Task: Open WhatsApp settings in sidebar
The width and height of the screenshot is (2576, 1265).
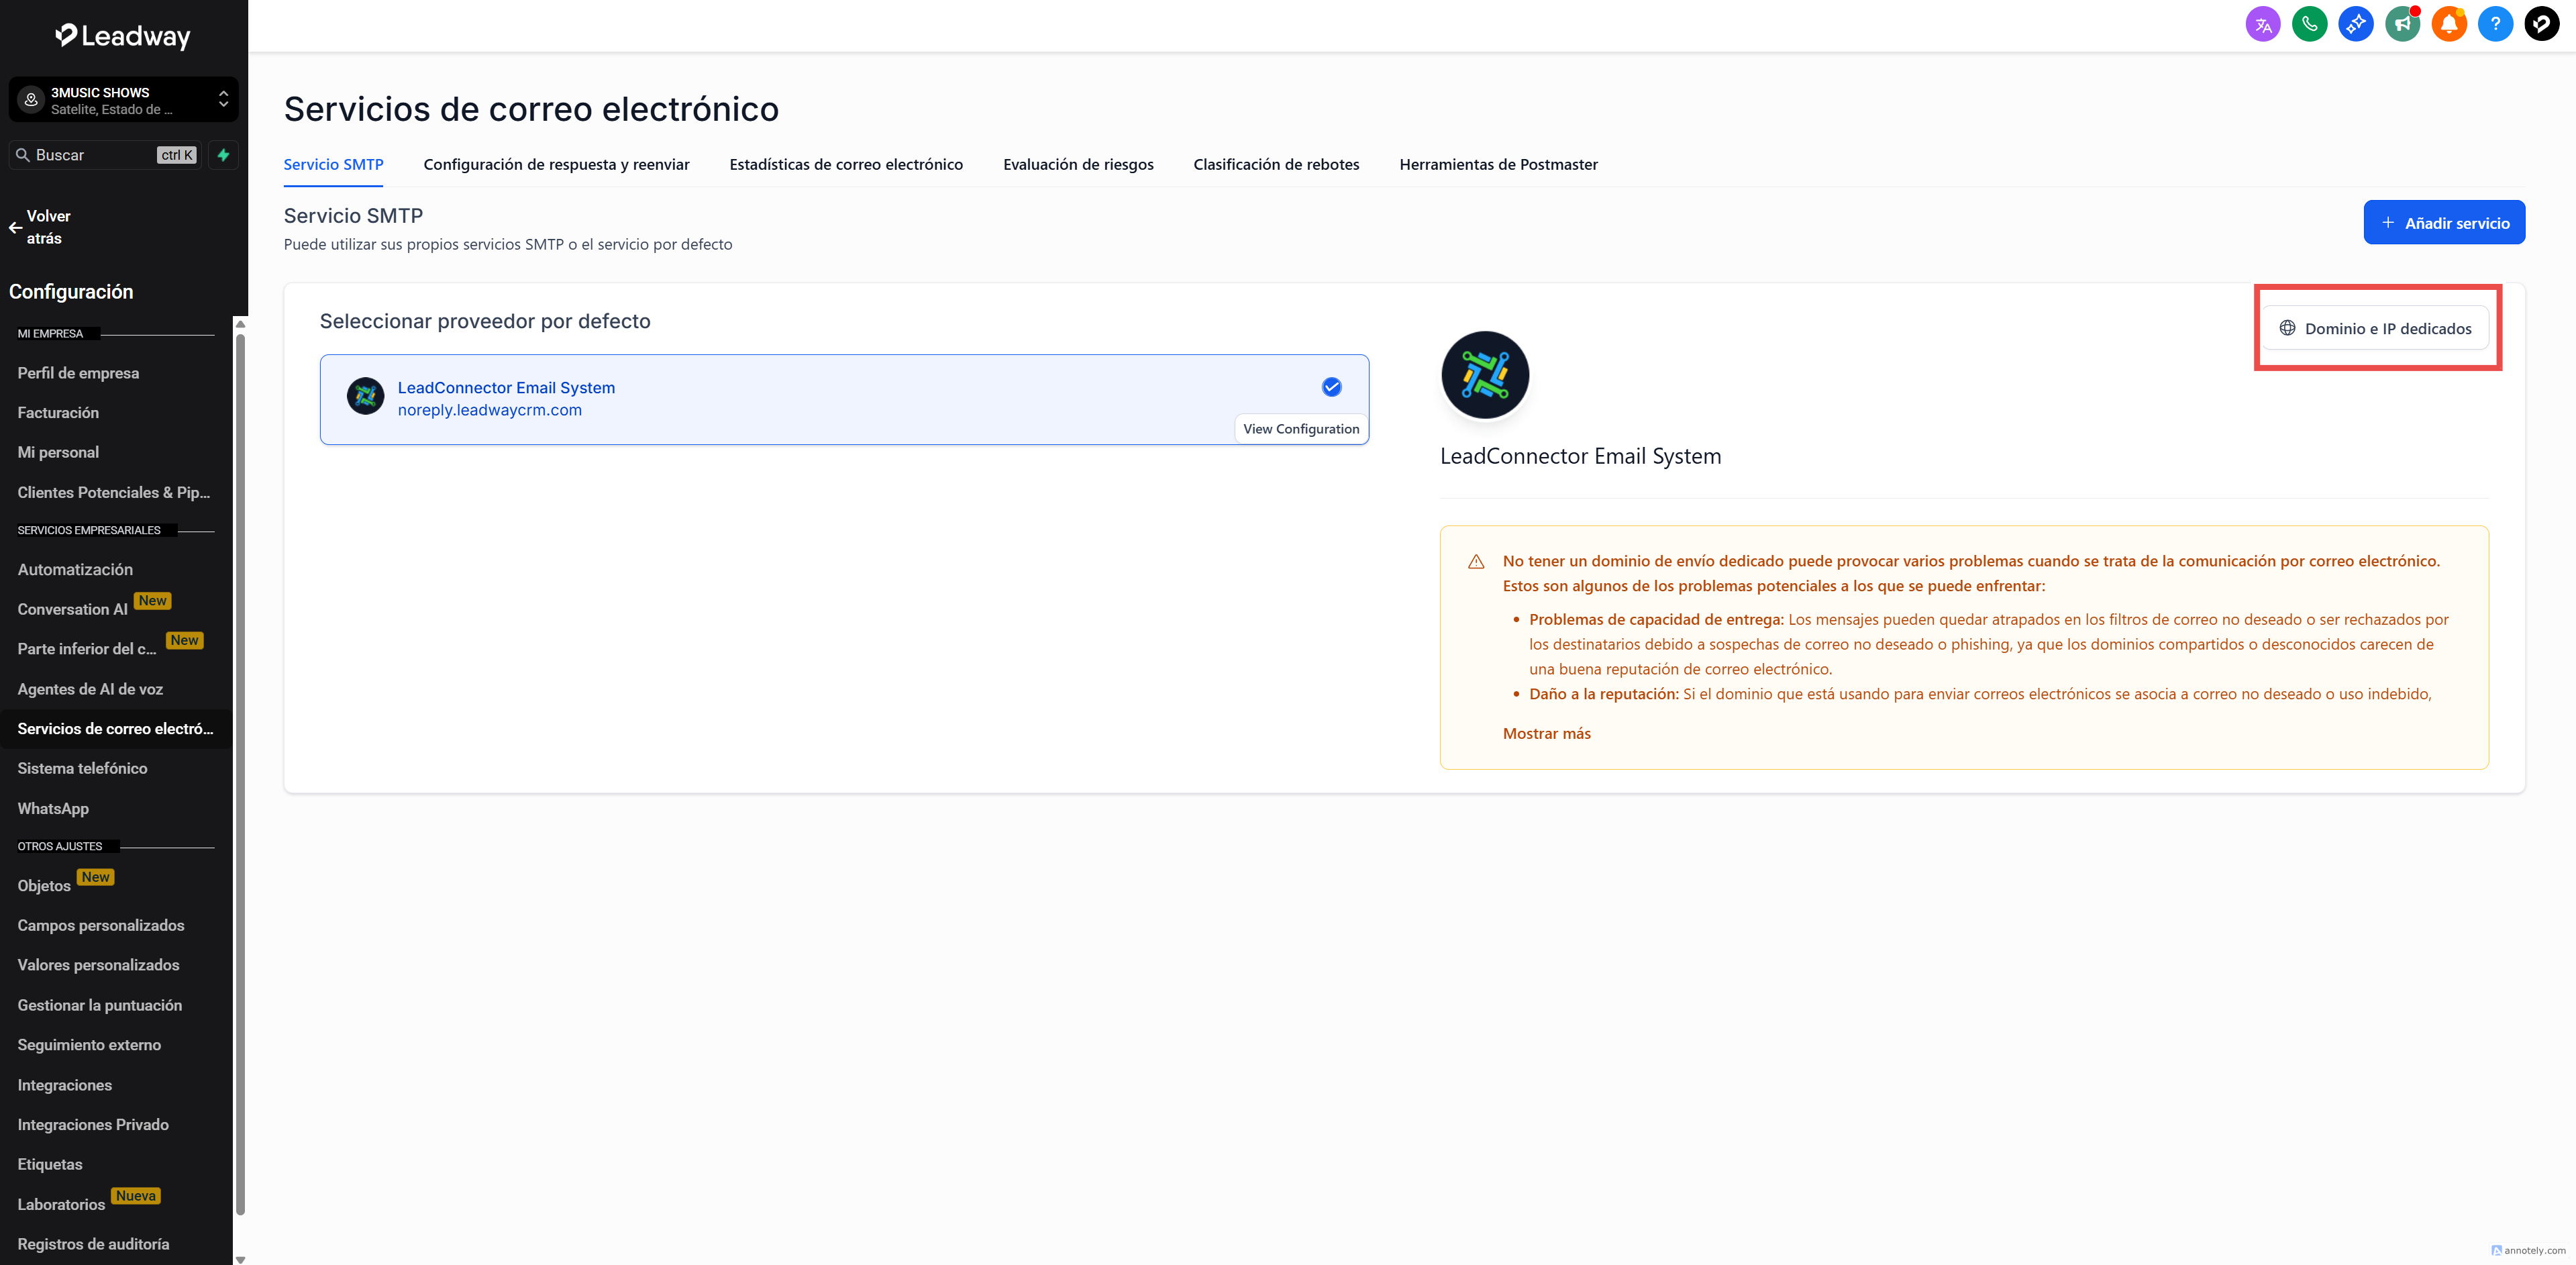Action: 53,808
